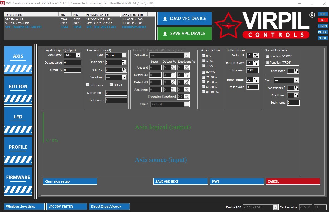Open Direct Input Viewer
Viewport: 329px width, 212px height.
(109, 207)
